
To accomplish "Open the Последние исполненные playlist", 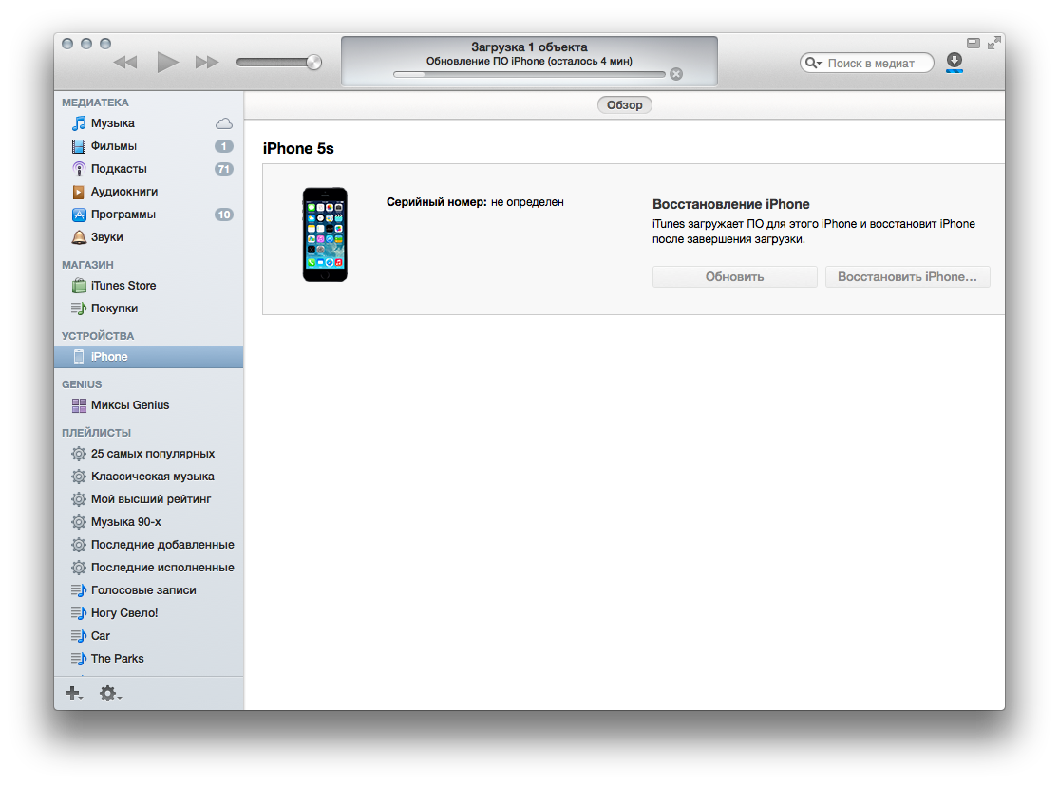I will click(148, 568).
